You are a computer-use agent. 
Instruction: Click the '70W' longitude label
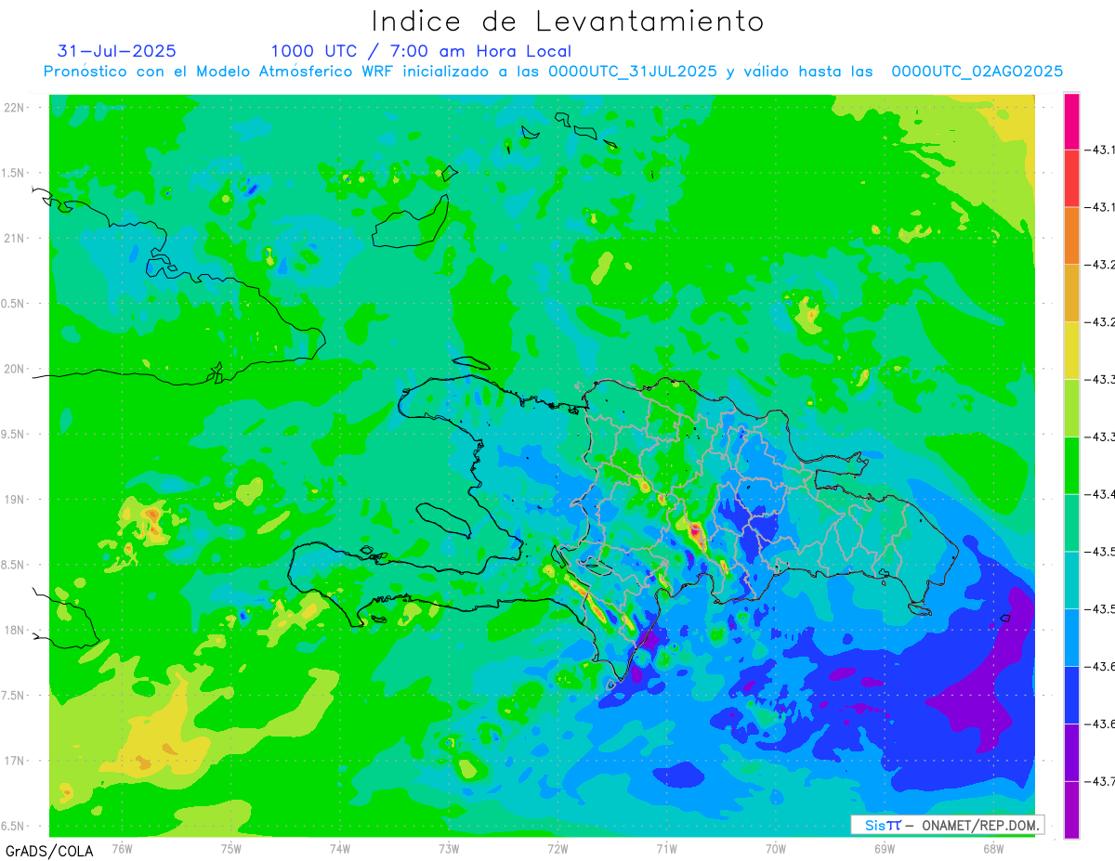point(776,848)
